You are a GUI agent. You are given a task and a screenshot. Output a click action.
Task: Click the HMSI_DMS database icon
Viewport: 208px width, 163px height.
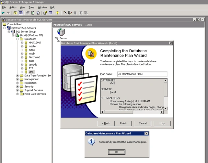pos(26,43)
